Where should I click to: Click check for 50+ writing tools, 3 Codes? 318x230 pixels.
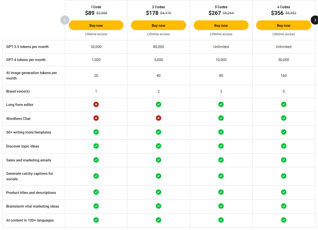click(x=221, y=132)
